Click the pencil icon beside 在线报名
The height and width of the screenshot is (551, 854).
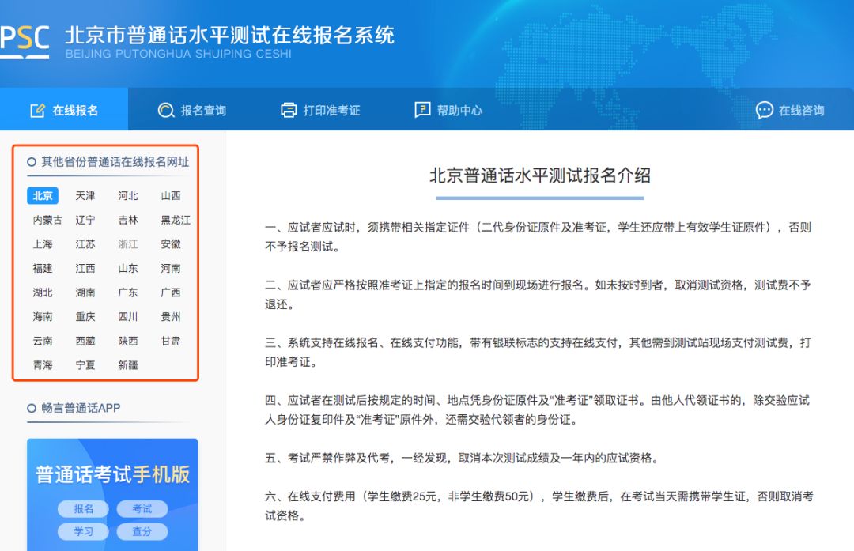pyautogui.click(x=37, y=111)
